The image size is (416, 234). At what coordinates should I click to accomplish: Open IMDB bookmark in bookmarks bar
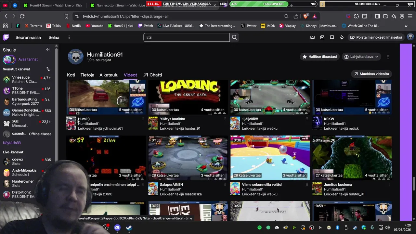coord(268,26)
